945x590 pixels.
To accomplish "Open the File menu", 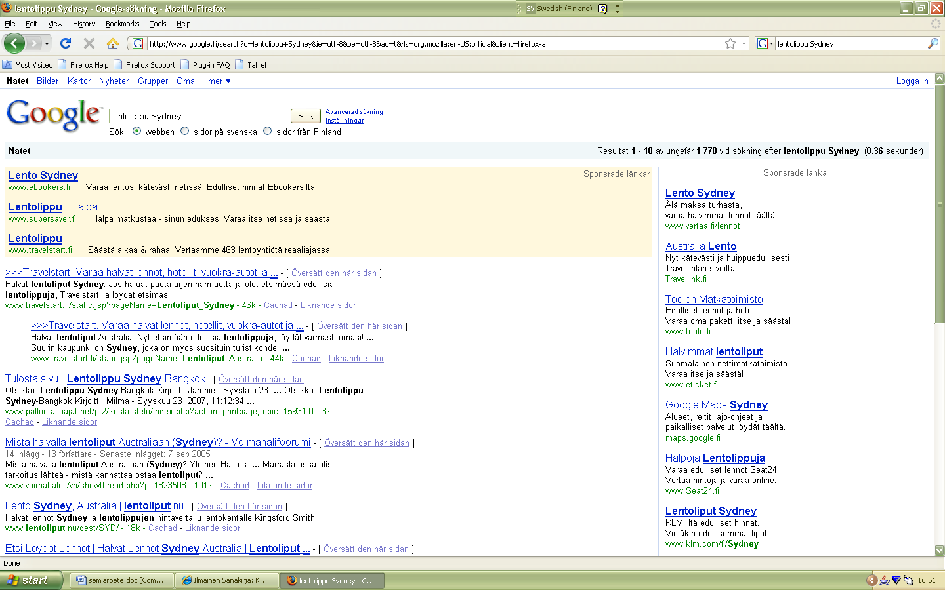I will (10, 24).
